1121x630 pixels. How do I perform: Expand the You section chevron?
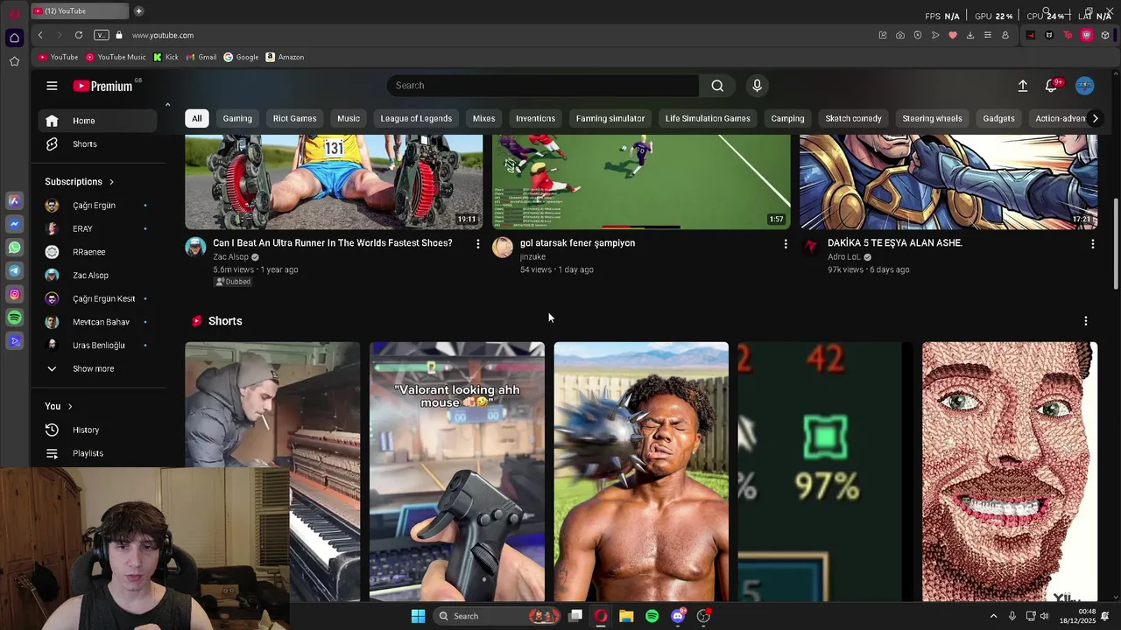(x=70, y=406)
